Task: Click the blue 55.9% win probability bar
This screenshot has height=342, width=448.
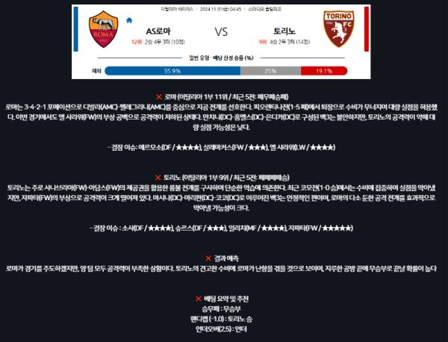Action: pyautogui.click(x=172, y=71)
